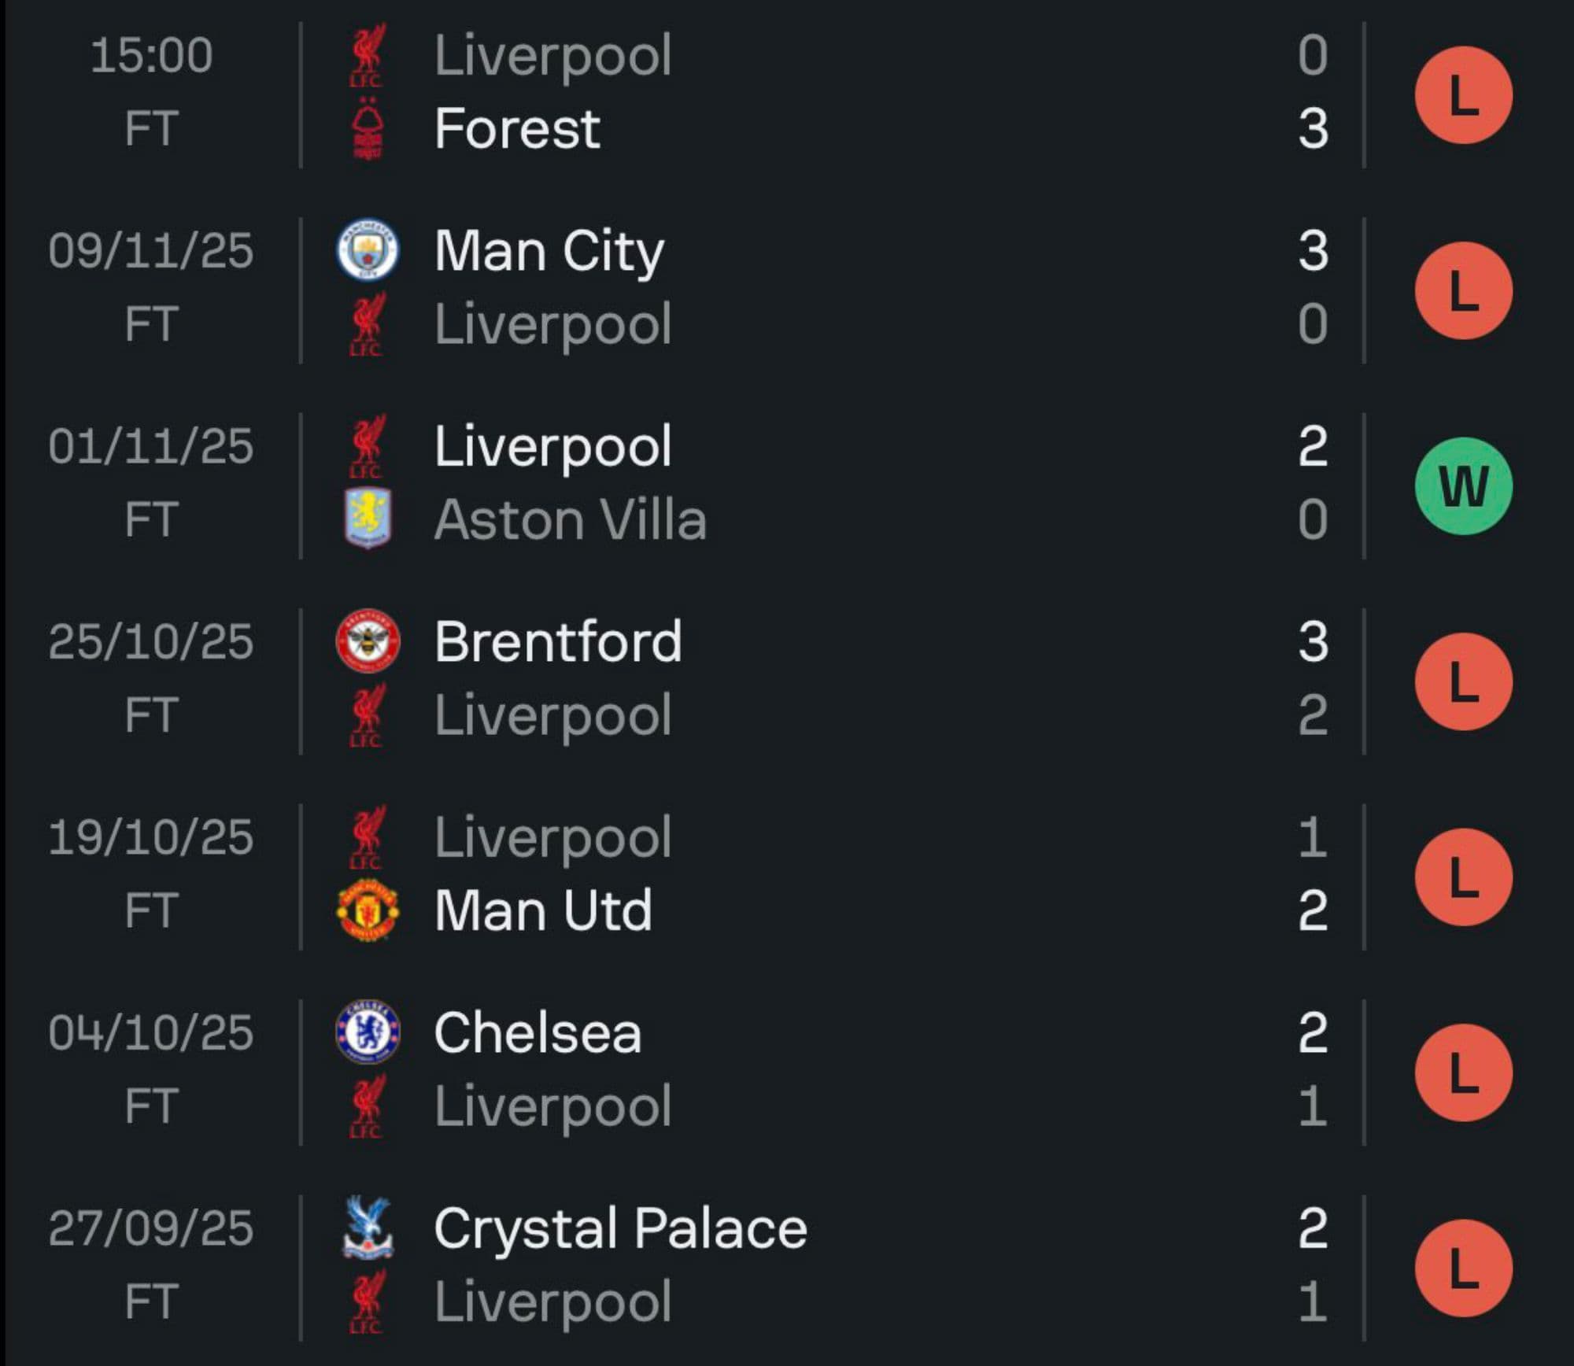1574x1366 pixels.
Task: Open the Man City team name
Action: click(549, 251)
